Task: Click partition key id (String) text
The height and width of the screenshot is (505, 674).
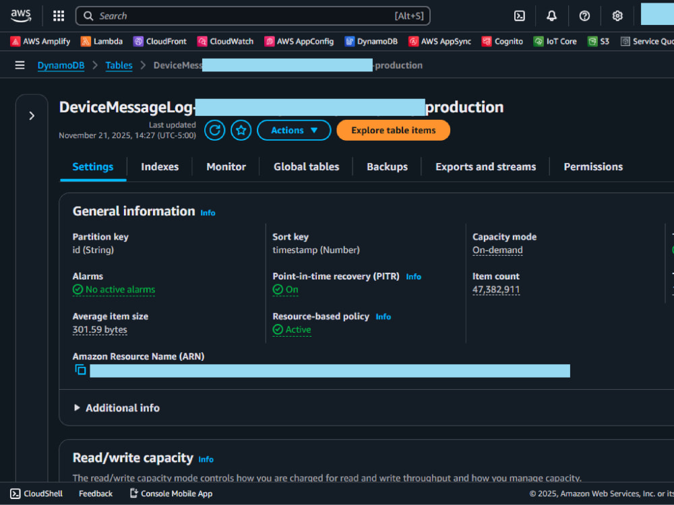Action: tap(93, 250)
